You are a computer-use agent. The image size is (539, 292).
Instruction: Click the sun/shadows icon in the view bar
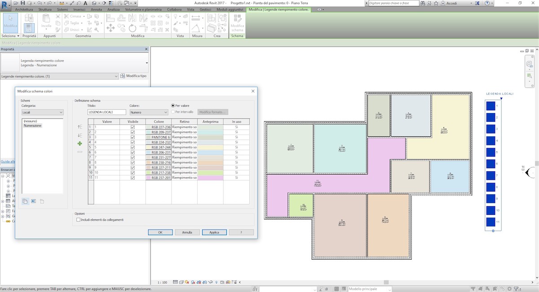(187, 282)
